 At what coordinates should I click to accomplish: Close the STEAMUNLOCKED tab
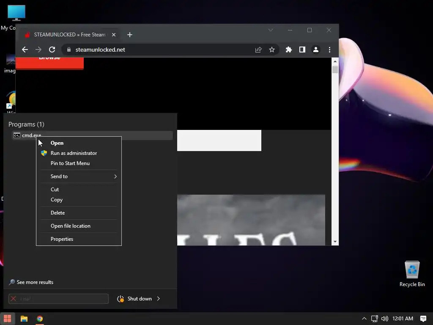(x=114, y=35)
